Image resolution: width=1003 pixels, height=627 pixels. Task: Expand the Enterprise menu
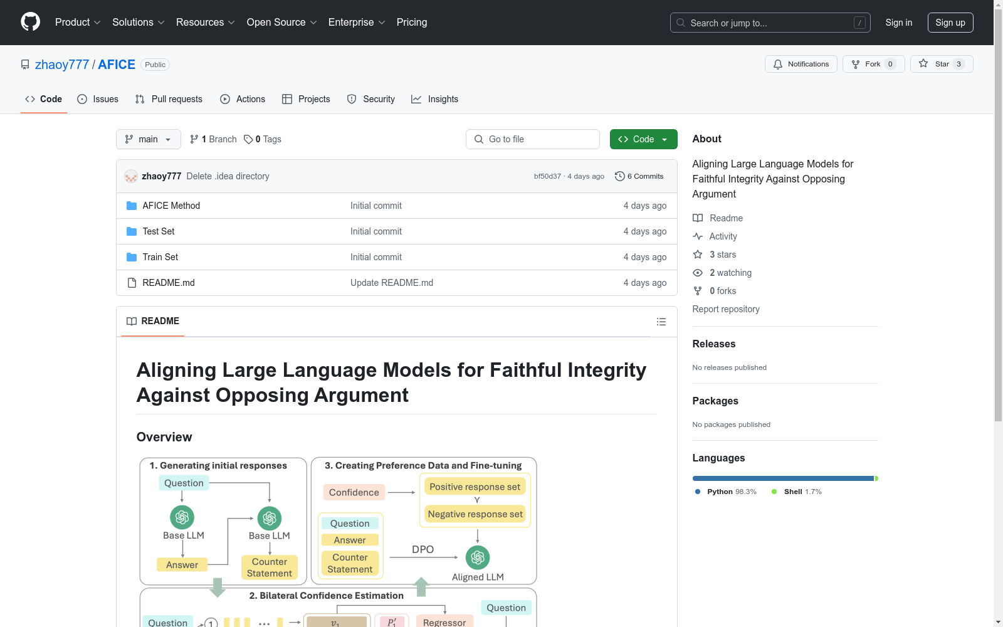pos(357,22)
